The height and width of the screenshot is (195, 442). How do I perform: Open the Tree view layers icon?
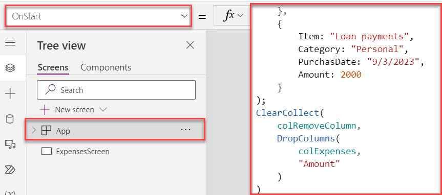click(x=10, y=68)
